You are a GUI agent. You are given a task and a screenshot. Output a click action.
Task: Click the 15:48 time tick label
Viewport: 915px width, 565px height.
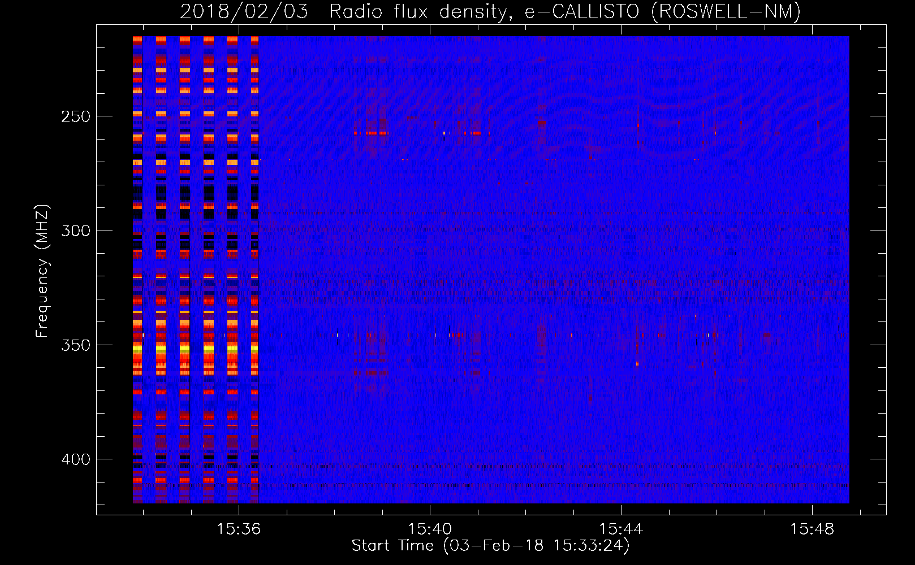[812, 529]
